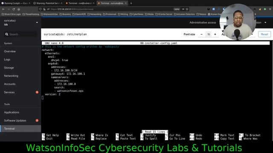Decrease terminal font size with minus

(x=201, y=34)
